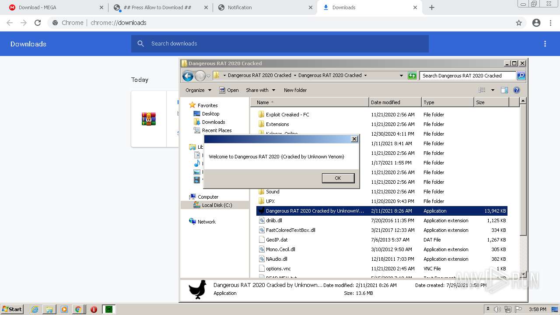Select GeoIP.dat file
Viewport: 560px width, 315px height.
pos(276,240)
